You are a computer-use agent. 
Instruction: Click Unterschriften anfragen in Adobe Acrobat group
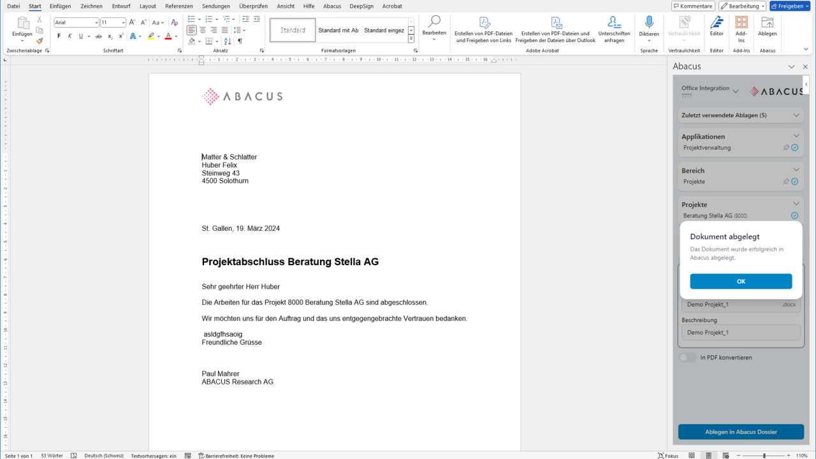[614, 29]
